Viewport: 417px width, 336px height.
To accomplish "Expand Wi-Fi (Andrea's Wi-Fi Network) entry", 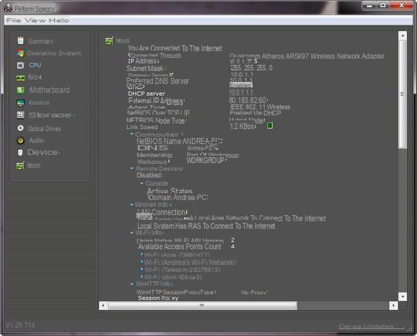I will (x=142, y=262).
